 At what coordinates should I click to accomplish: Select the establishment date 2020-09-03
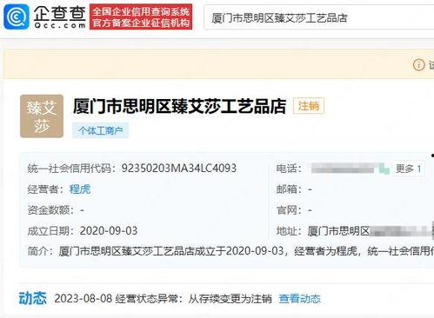(109, 231)
